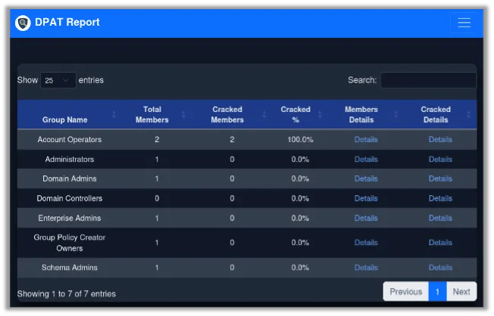The image size is (494, 316).
Task: Open Cracked Details for Schema Admins
Action: pyautogui.click(x=440, y=268)
